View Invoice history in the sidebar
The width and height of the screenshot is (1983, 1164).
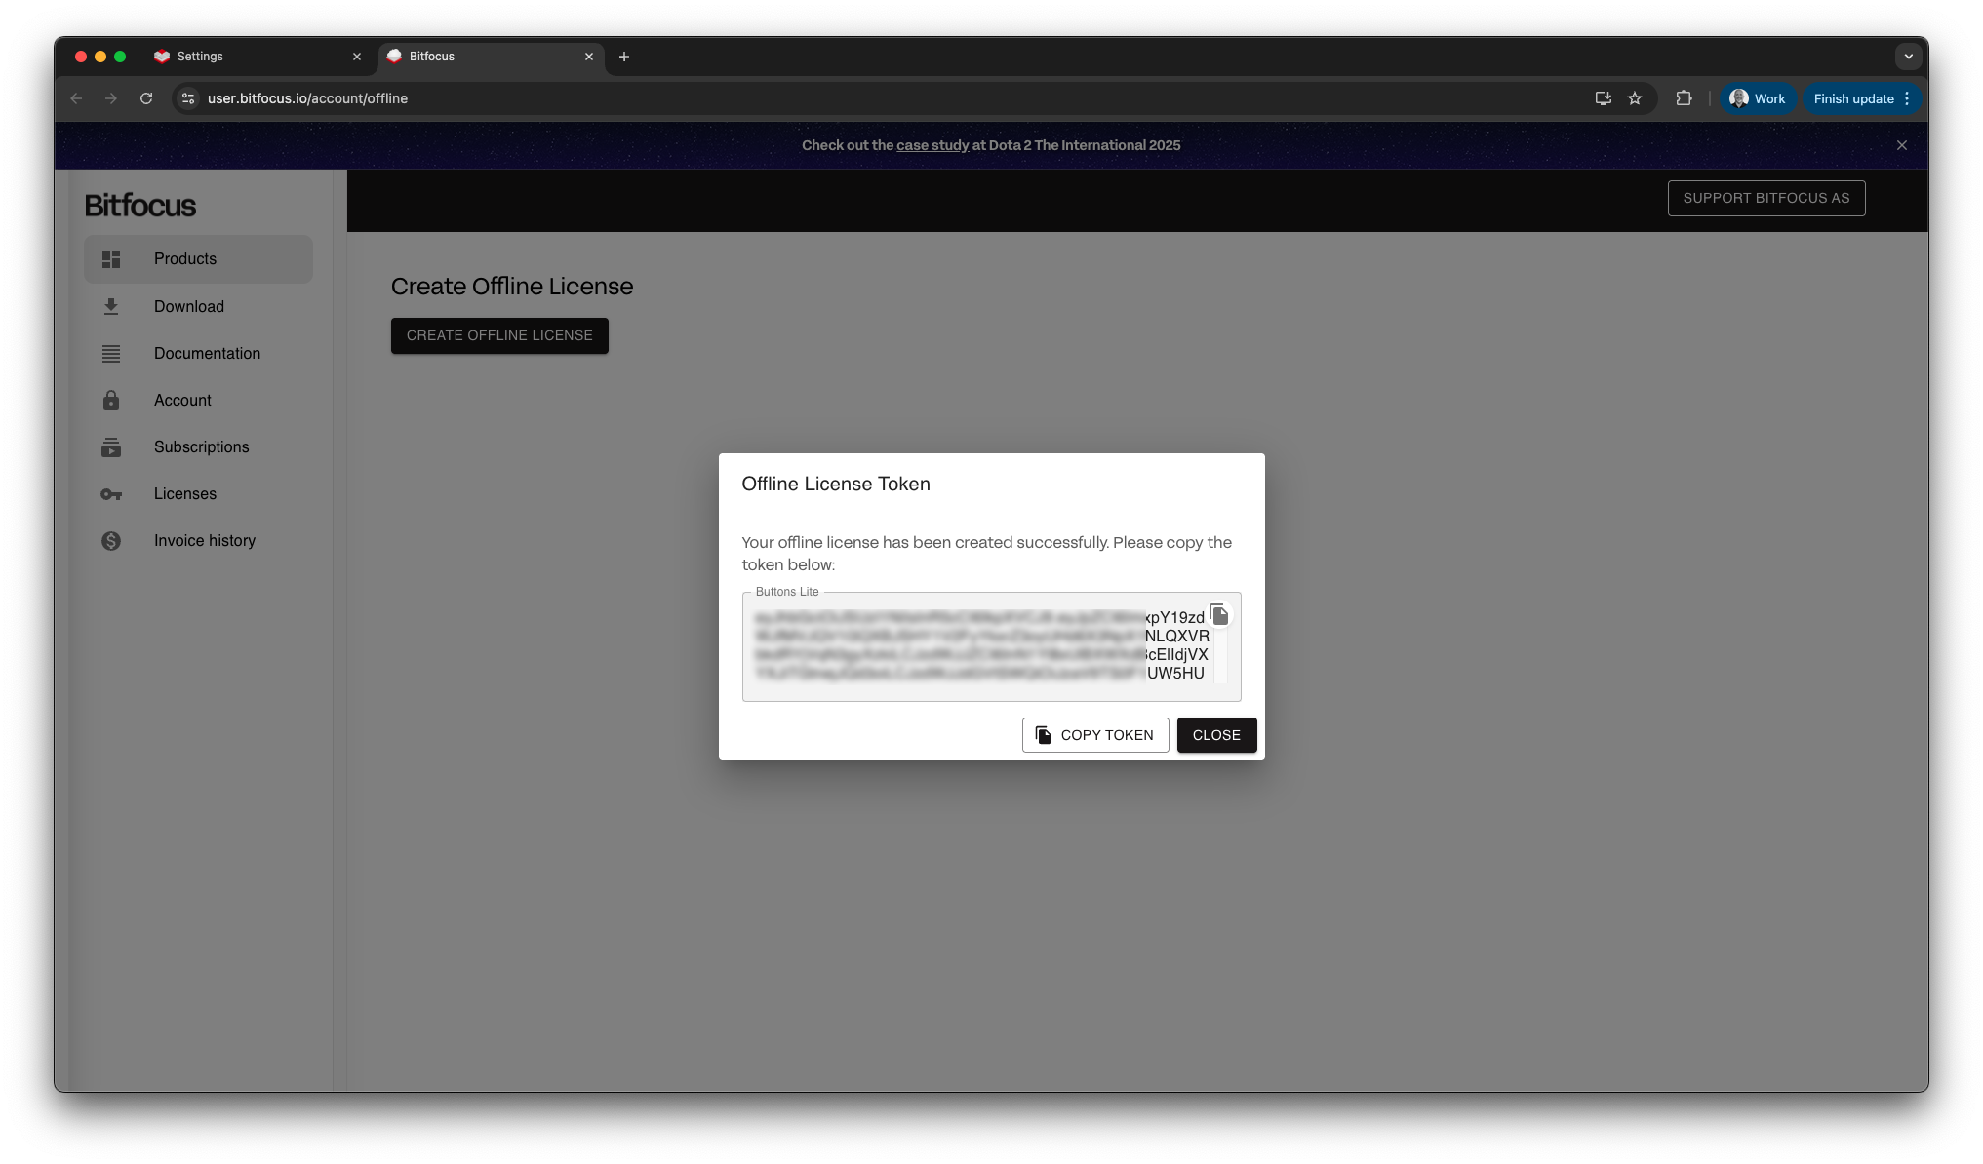(198, 541)
